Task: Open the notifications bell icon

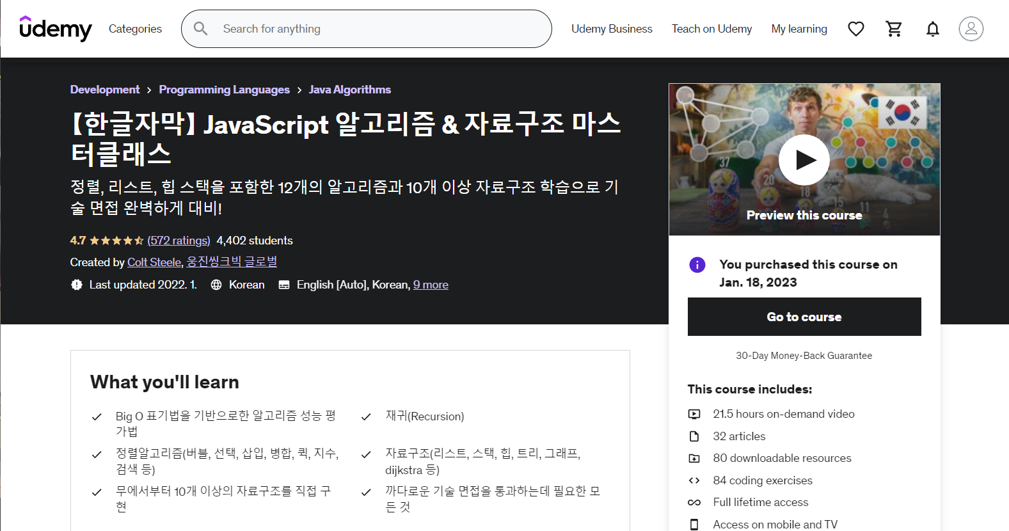Action: 933,29
